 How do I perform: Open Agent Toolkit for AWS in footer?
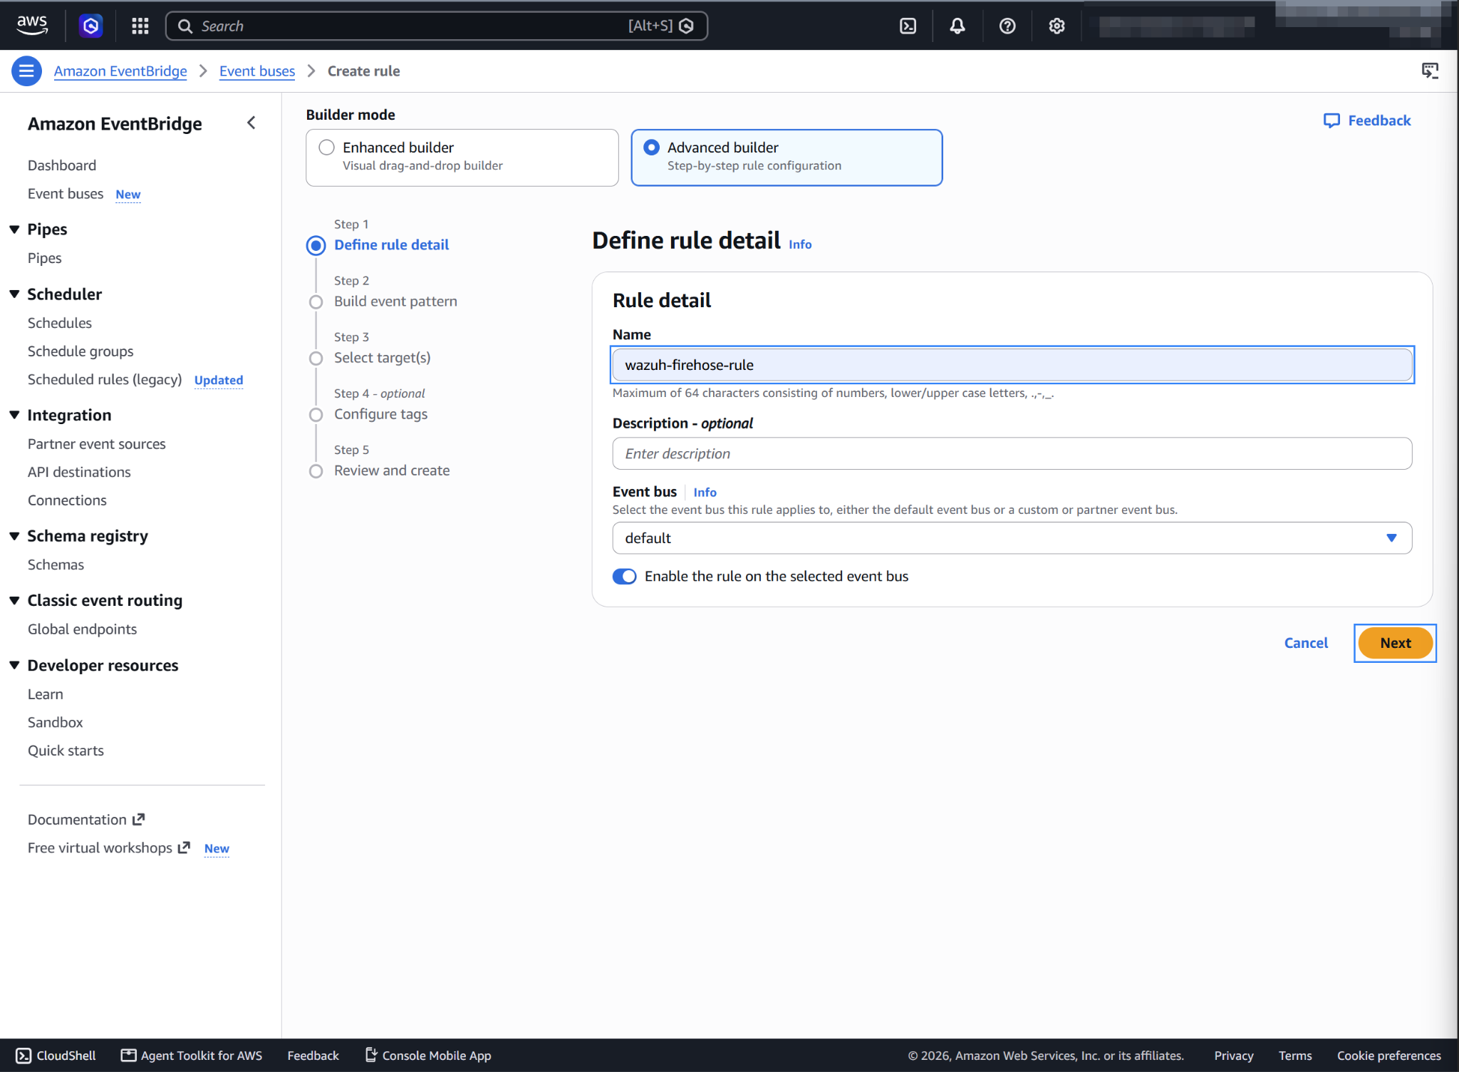click(192, 1056)
